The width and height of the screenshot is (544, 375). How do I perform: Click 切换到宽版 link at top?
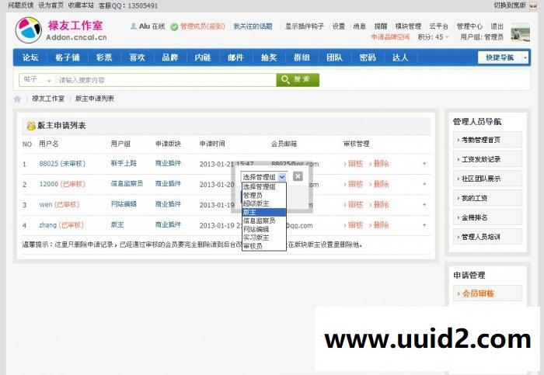pyautogui.click(x=510, y=5)
